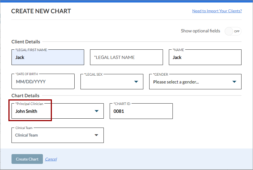
Task: Click the Principal Clinician dropdown arrow
Action: point(96,111)
